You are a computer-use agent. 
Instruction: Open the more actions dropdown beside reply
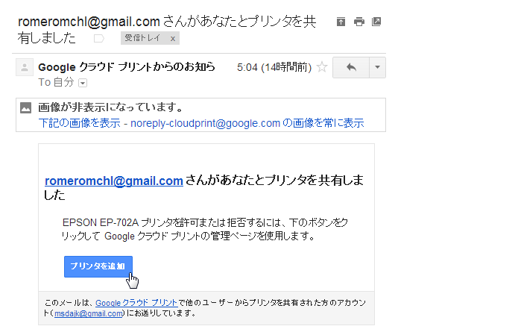(x=377, y=67)
